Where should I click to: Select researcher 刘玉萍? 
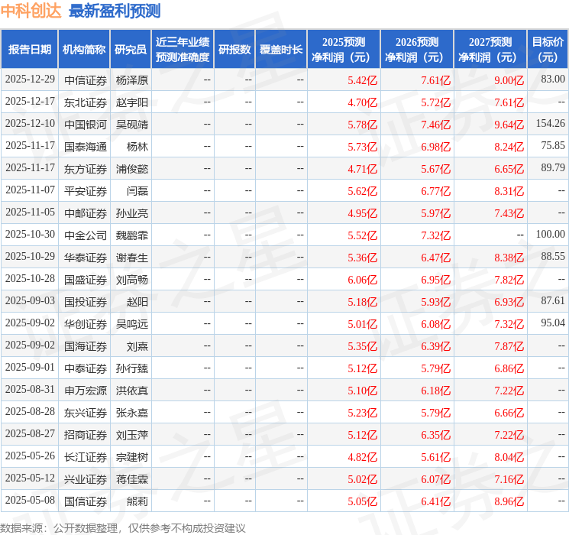[132, 435]
